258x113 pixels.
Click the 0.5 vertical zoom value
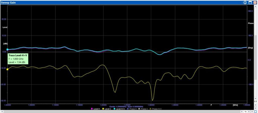255,101
